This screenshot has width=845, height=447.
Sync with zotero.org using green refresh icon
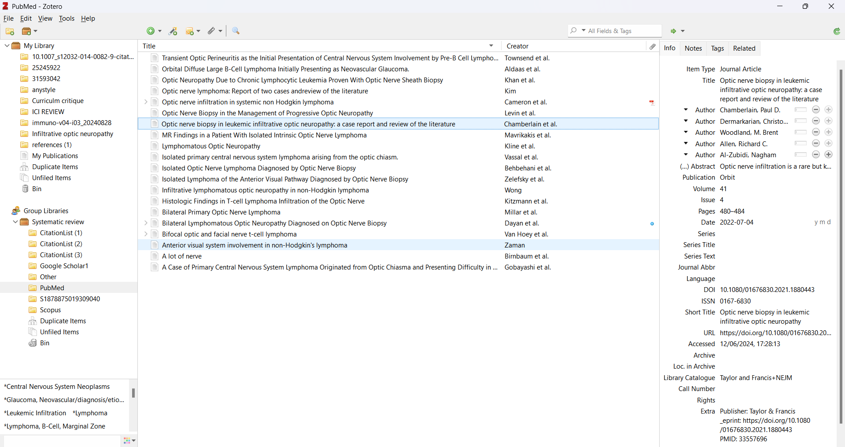coord(837,31)
